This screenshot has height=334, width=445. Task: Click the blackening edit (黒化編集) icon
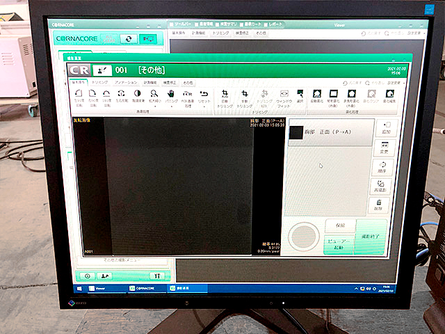click(x=389, y=96)
